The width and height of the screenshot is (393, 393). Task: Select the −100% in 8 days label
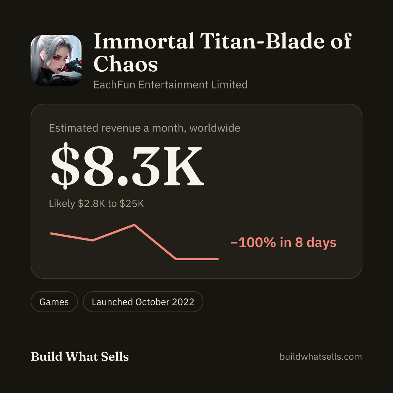click(283, 242)
